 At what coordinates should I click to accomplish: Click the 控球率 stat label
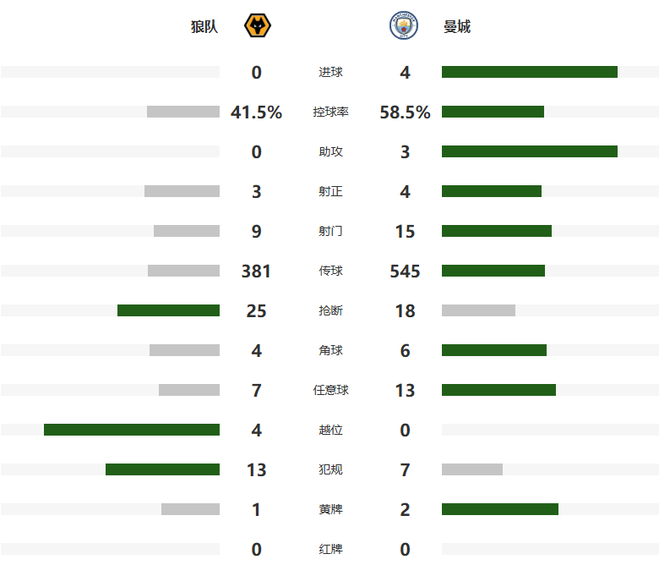(330, 112)
